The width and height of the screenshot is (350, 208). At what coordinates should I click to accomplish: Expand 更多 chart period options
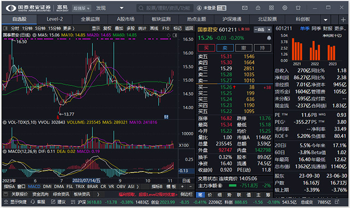click(x=69, y=28)
